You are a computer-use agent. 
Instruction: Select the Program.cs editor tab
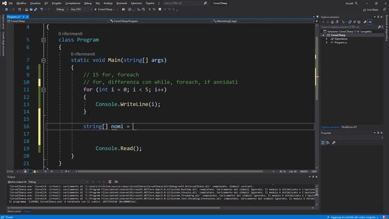[13, 17]
